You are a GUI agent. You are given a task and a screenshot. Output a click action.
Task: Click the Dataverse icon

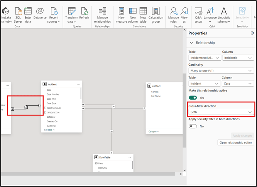coord(40,11)
